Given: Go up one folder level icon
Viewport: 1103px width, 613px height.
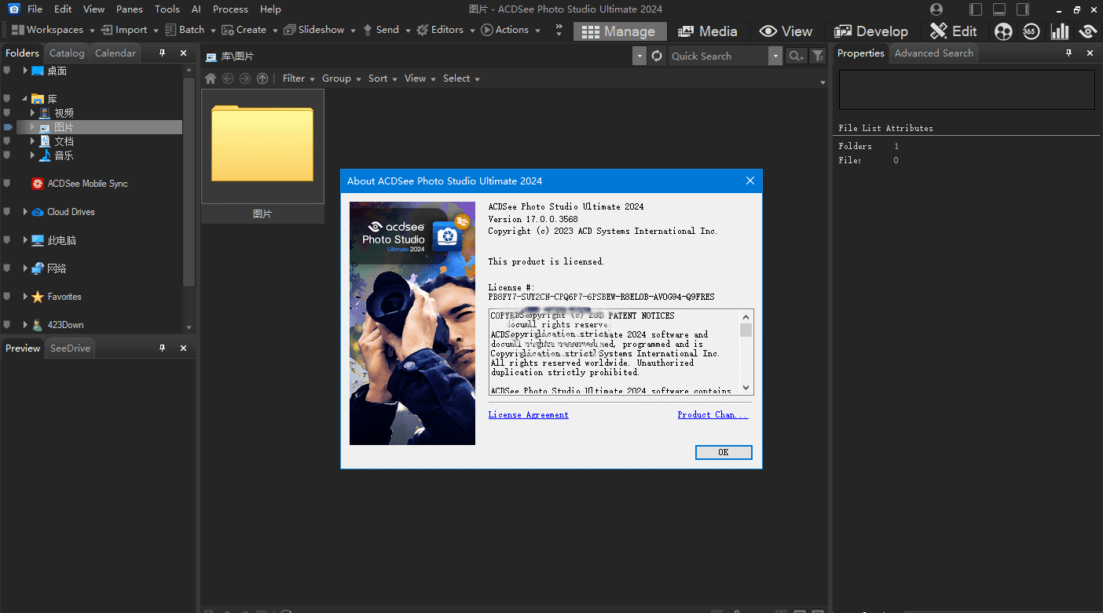Looking at the screenshot, I should tap(262, 78).
